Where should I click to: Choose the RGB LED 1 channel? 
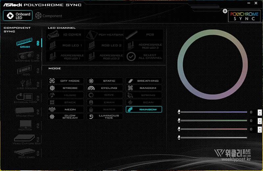pos(65,45)
